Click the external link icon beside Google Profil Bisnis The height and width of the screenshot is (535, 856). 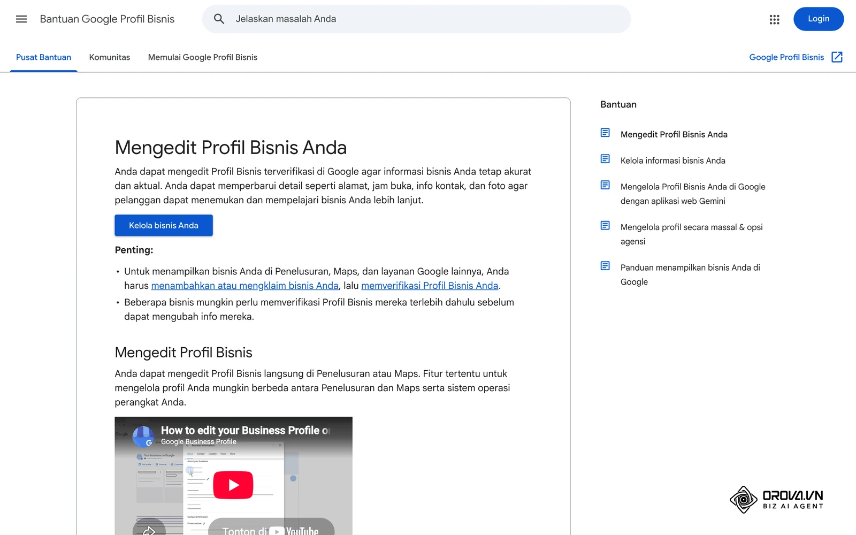(837, 57)
